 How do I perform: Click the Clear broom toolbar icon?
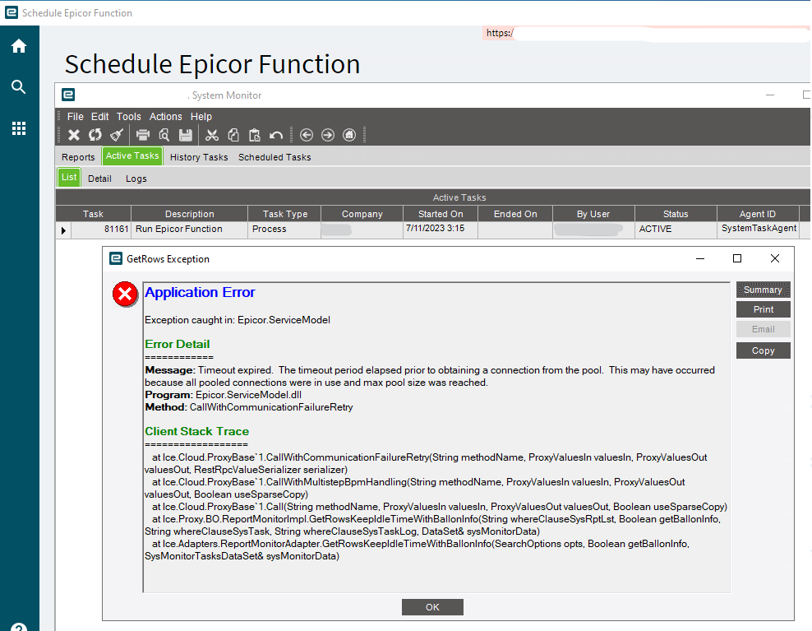pyautogui.click(x=117, y=135)
